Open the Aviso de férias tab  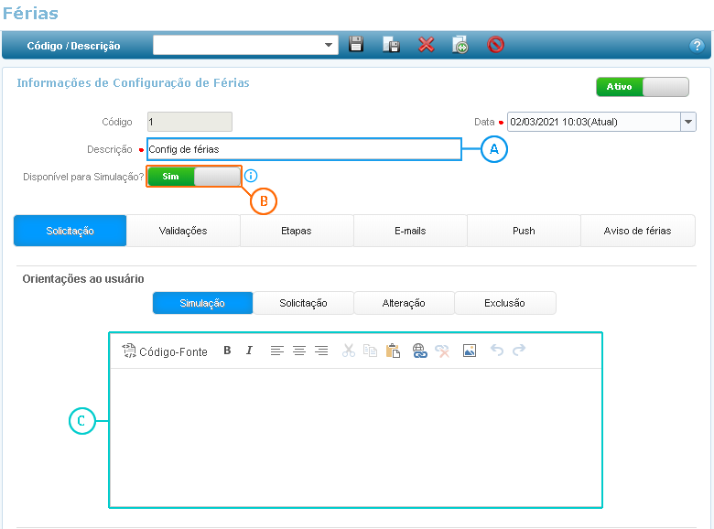(x=637, y=231)
